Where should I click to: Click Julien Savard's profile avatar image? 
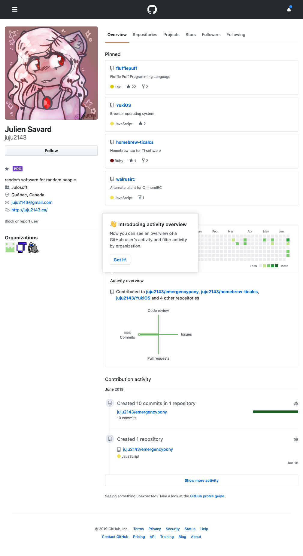[51, 73]
